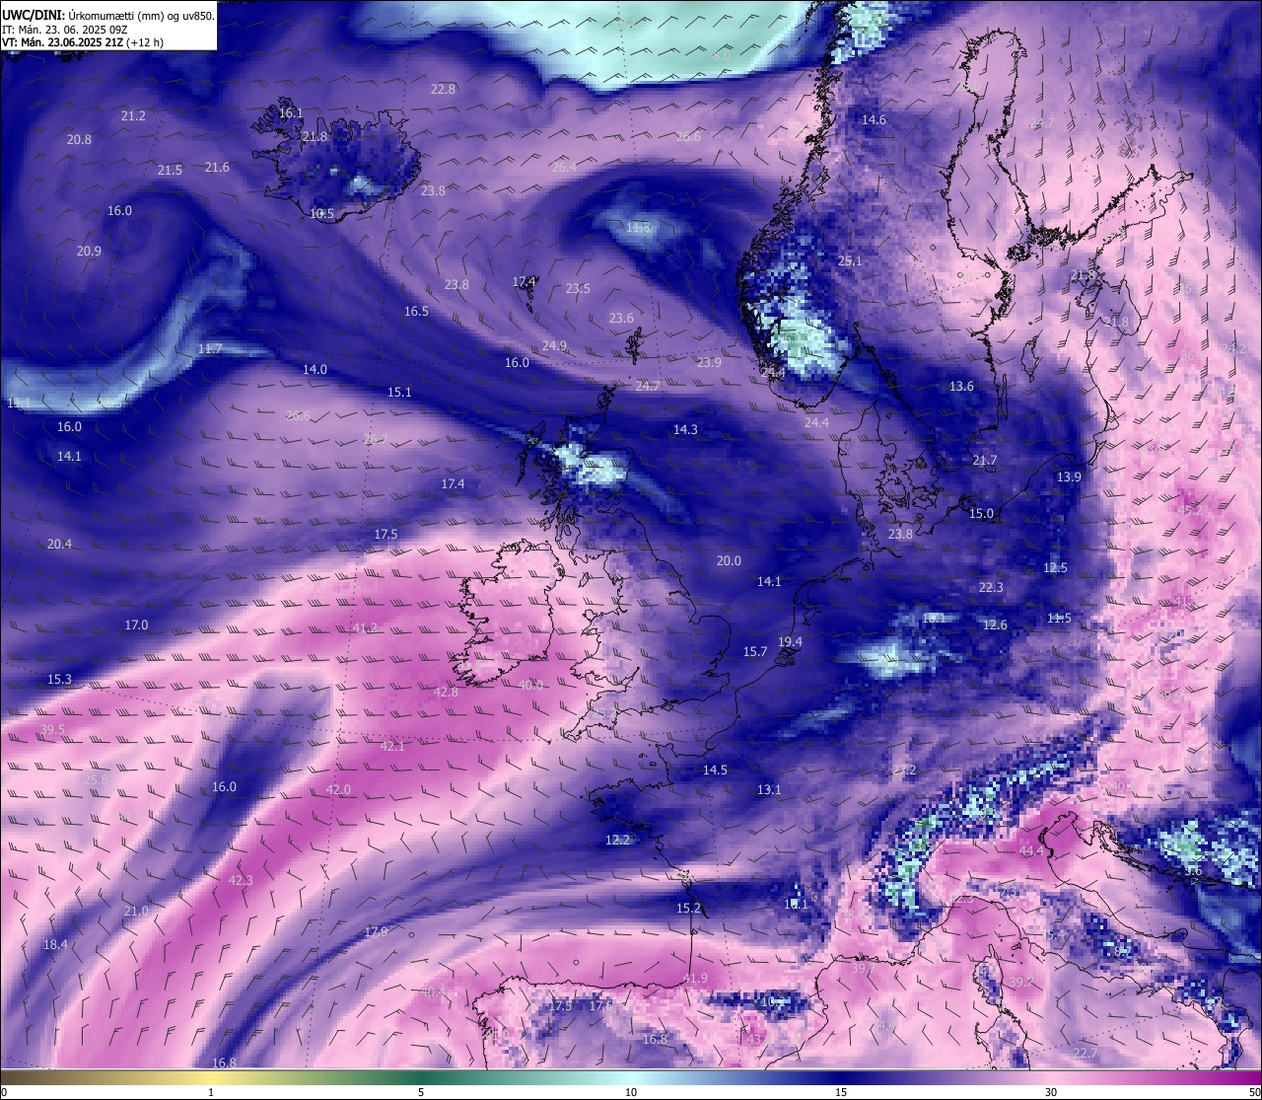Click the '15.2' value over the Bay of Biscay

coord(688,909)
